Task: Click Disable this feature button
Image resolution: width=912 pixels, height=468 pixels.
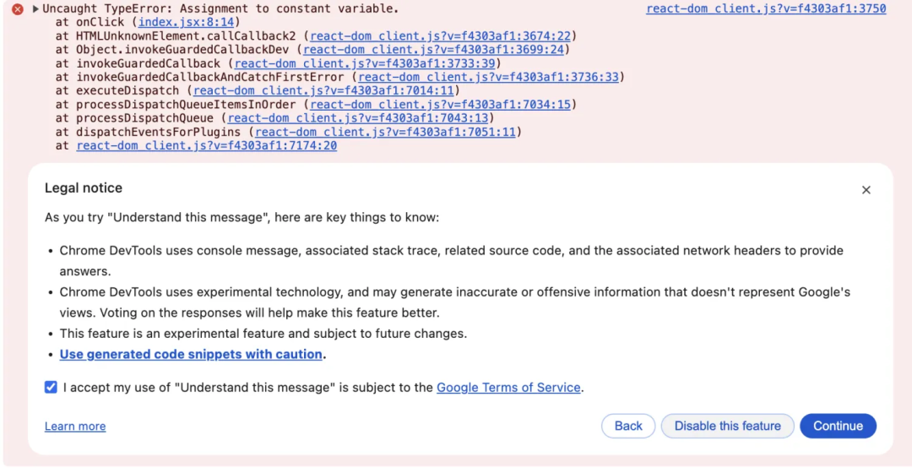Action: pyautogui.click(x=727, y=426)
